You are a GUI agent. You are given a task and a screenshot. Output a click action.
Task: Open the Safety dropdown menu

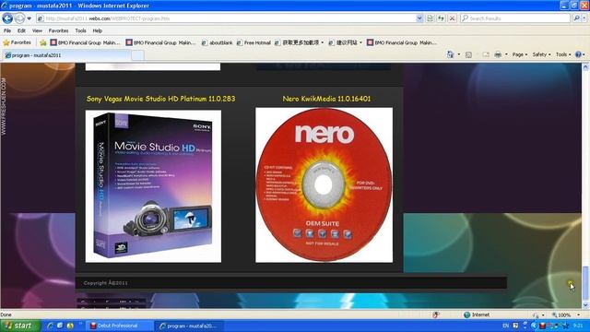pyautogui.click(x=541, y=54)
